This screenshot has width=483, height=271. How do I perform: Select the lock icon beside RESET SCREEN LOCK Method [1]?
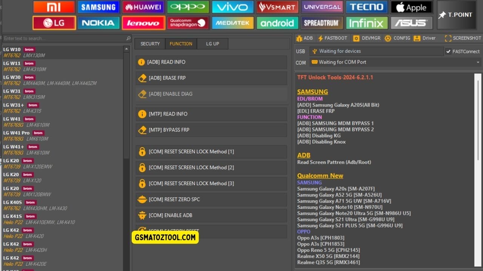142,151
